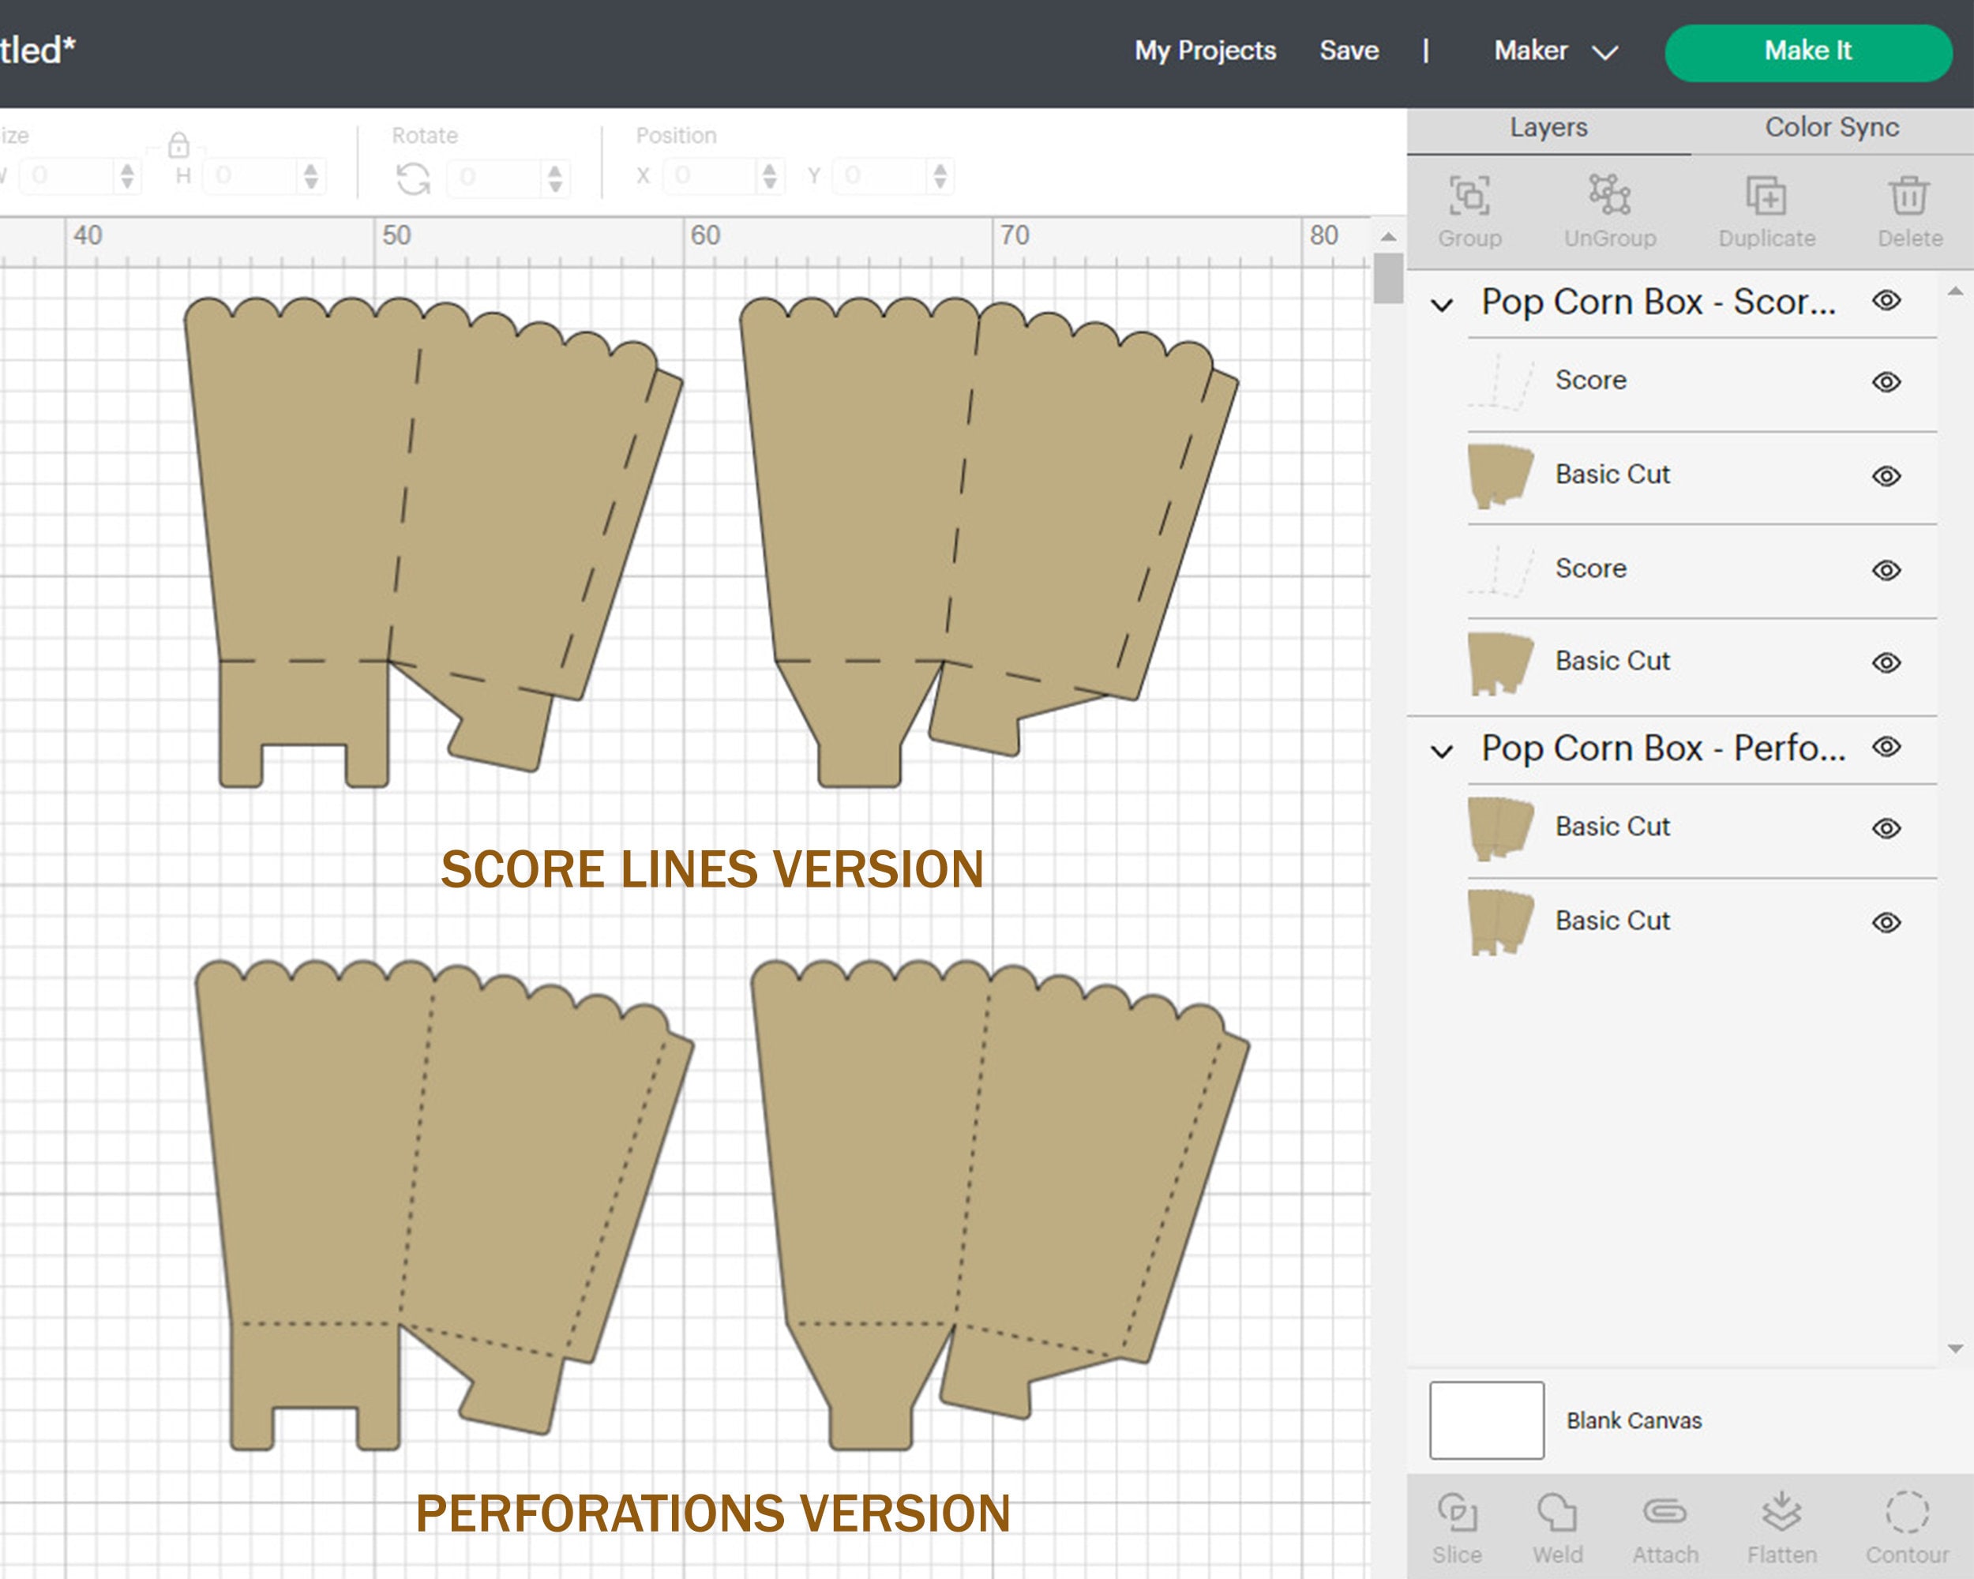Open the Maker machine dropdown
1974x1579 pixels.
click(x=1556, y=51)
